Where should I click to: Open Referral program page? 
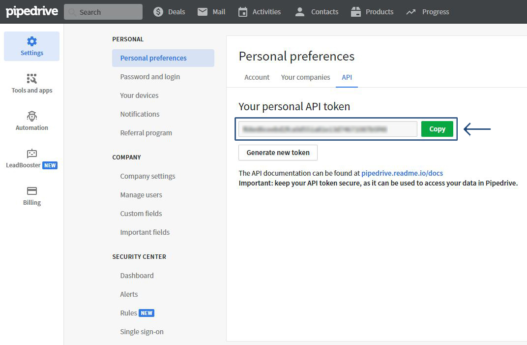point(146,133)
